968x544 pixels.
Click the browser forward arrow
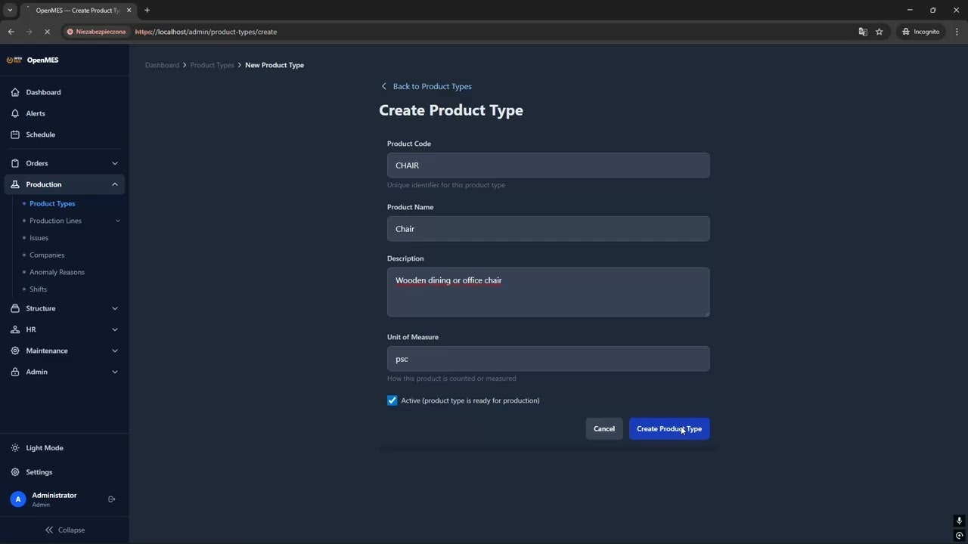point(29,32)
